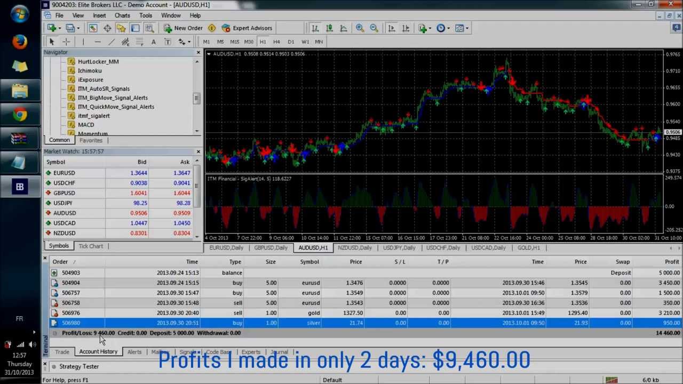Open the Profiles toolbar icon
This screenshot has width=683, height=384.
[x=69, y=28]
